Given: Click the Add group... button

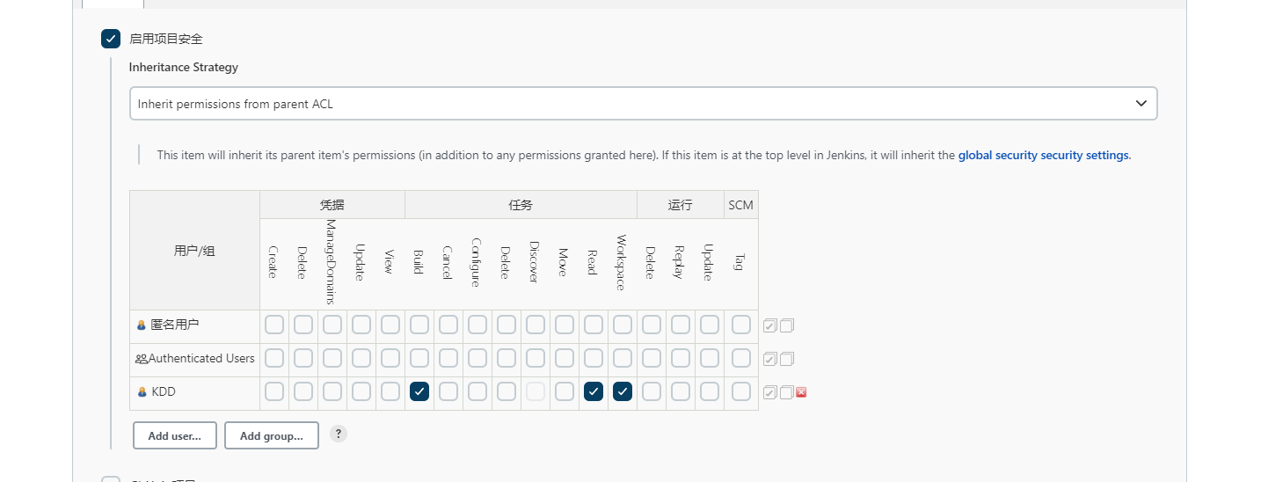Looking at the screenshot, I should click(x=272, y=435).
